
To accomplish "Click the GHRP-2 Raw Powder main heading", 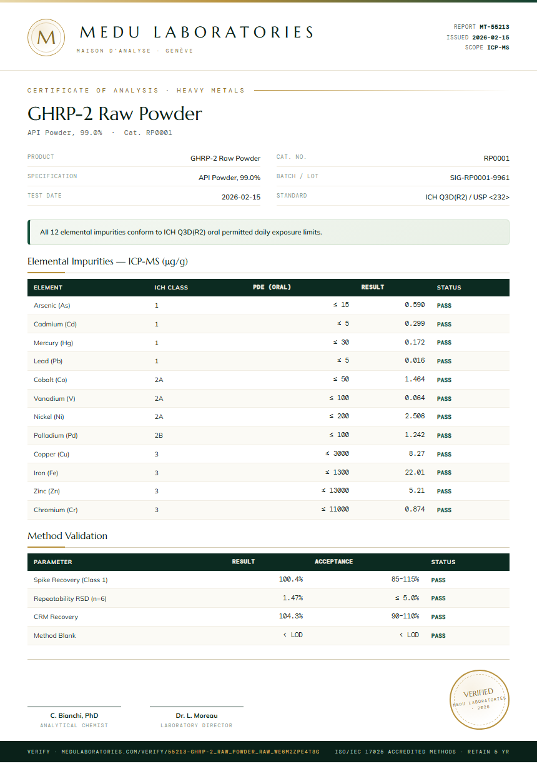I will [x=115, y=114].
